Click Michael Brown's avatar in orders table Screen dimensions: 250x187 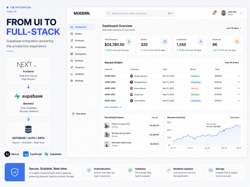tap(131, 82)
